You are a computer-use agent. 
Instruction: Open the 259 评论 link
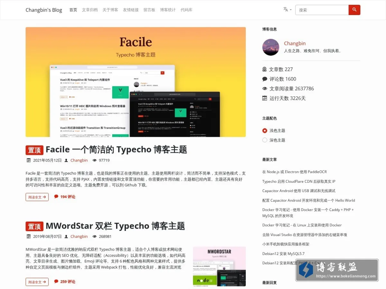pos(68,282)
